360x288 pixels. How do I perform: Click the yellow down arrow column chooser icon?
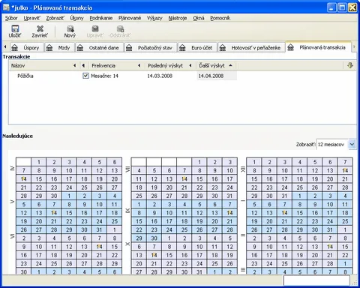(x=350, y=65)
